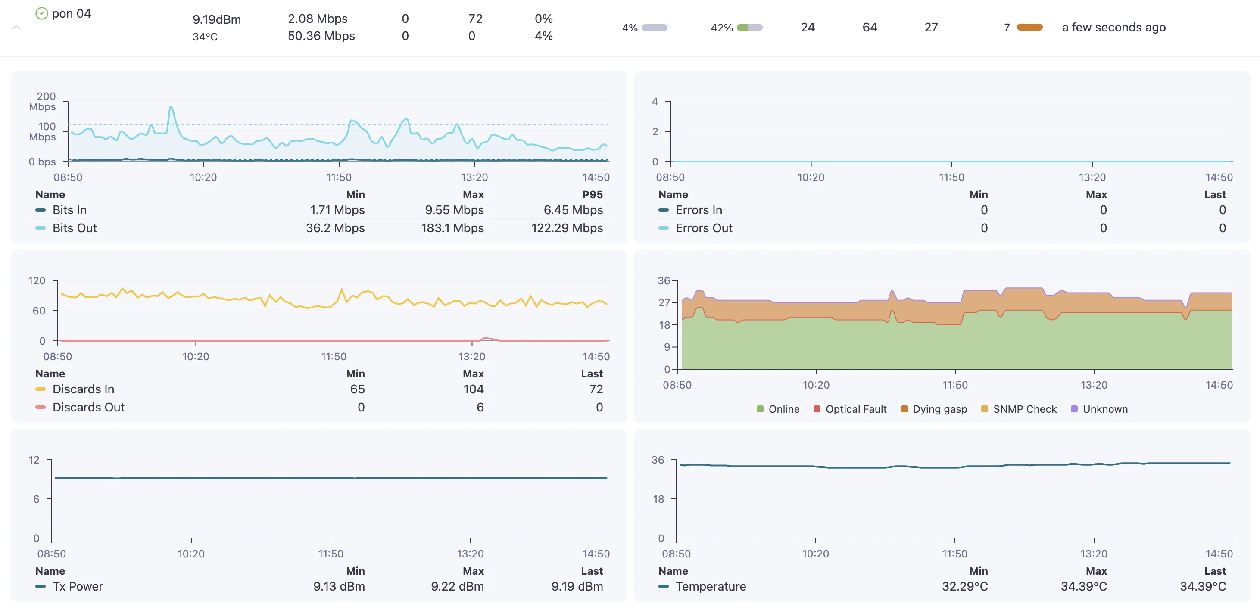
Task: Toggle the Online series in status chart
Action: [x=779, y=409]
